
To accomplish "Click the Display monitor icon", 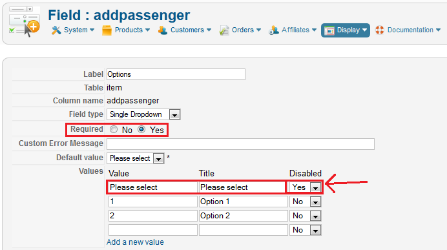I will [x=329, y=30].
